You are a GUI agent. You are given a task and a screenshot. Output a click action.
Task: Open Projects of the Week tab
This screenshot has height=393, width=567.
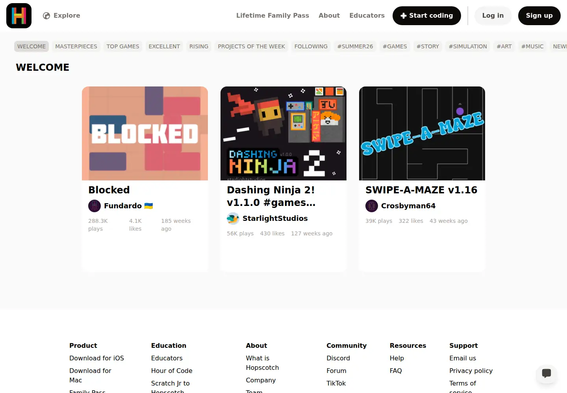click(251, 46)
